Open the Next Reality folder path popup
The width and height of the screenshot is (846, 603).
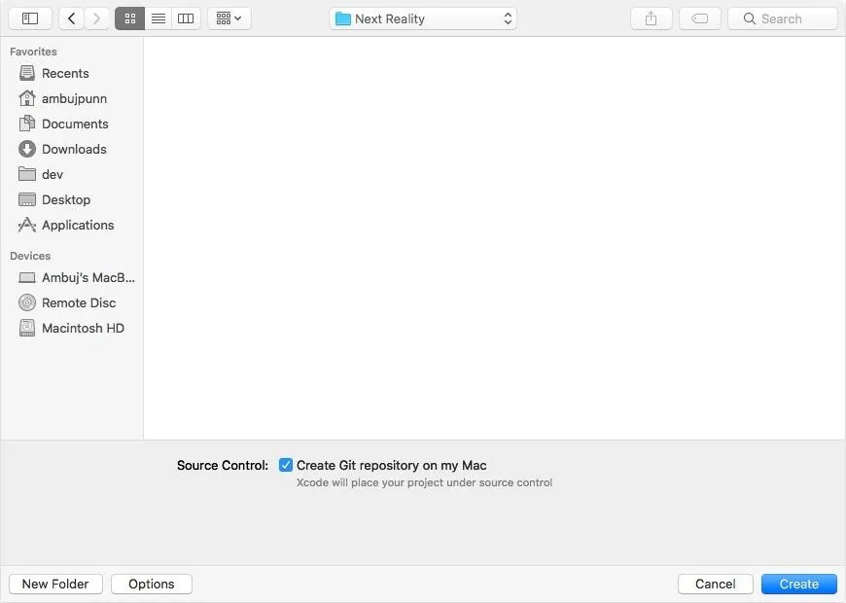pos(422,18)
